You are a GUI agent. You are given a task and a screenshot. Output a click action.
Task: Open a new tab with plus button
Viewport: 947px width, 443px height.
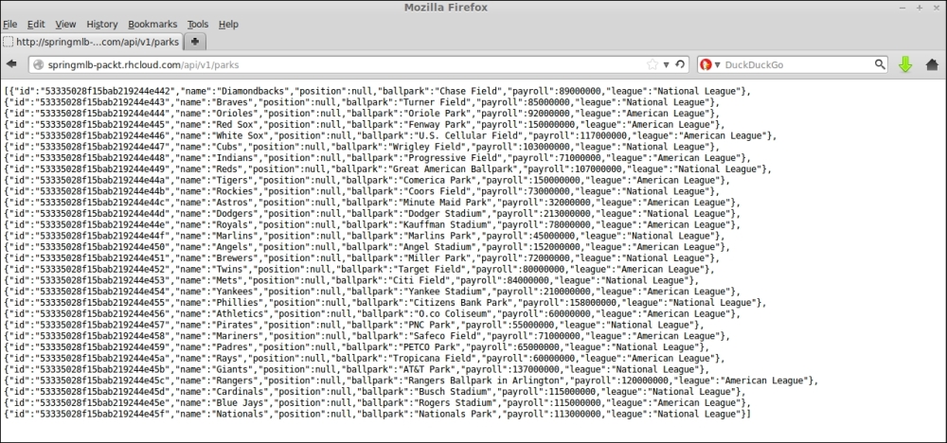click(194, 43)
